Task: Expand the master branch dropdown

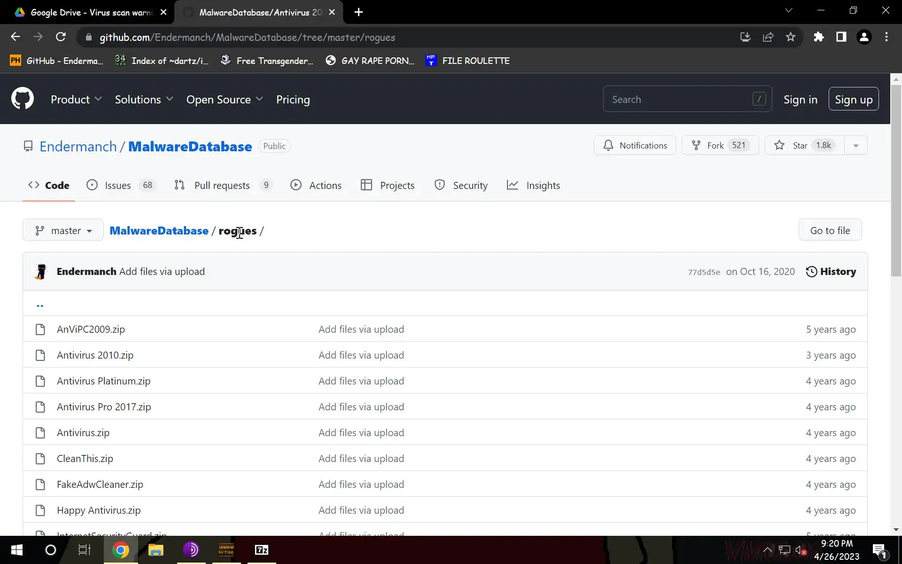Action: coord(63,230)
